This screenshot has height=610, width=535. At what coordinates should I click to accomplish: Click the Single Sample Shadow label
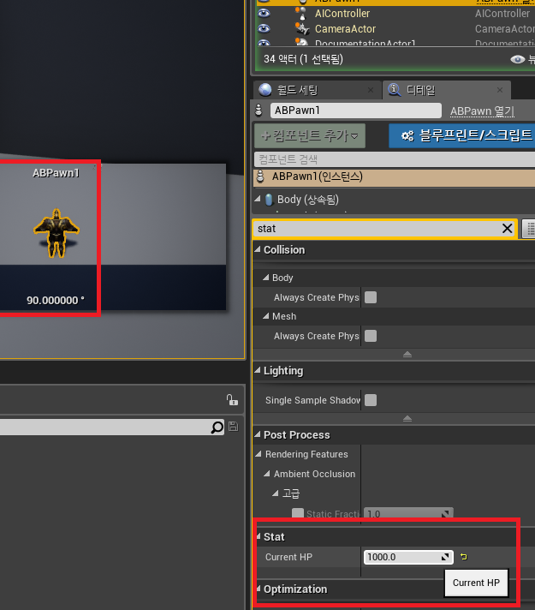(x=312, y=400)
